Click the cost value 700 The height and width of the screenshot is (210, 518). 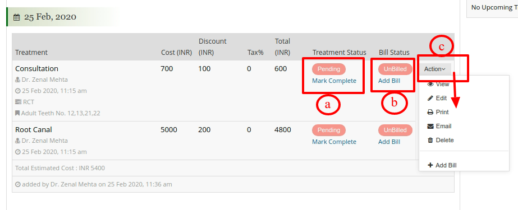[167, 68]
